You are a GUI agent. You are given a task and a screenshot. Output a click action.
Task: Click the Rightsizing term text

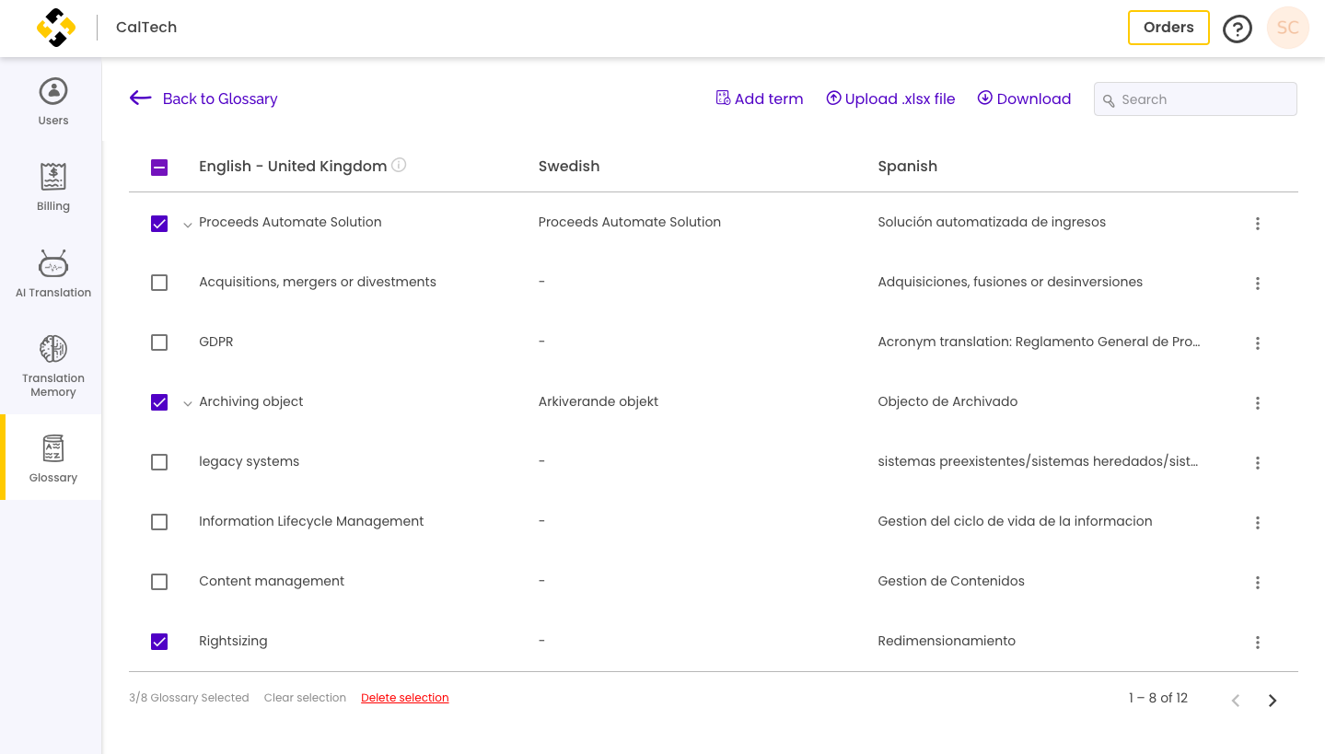[233, 641]
